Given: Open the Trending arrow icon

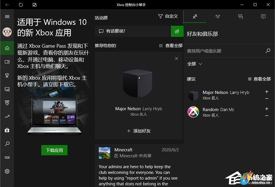Looking at the screenshot, I should pos(7,116).
